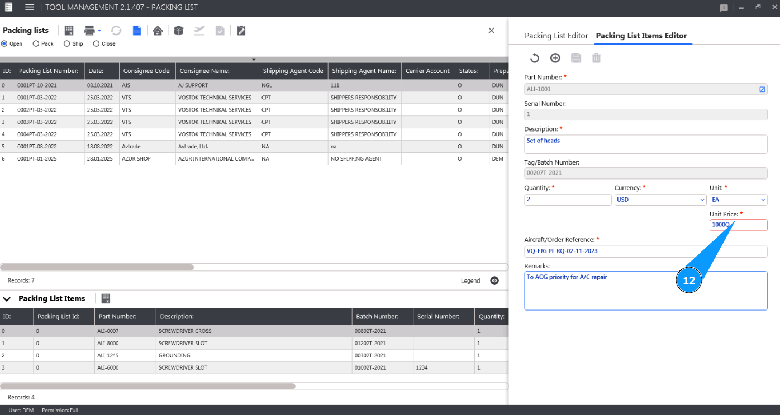The height and width of the screenshot is (416, 780).
Task: Open the Unit dropdown showing EA
Action: click(x=738, y=200)
